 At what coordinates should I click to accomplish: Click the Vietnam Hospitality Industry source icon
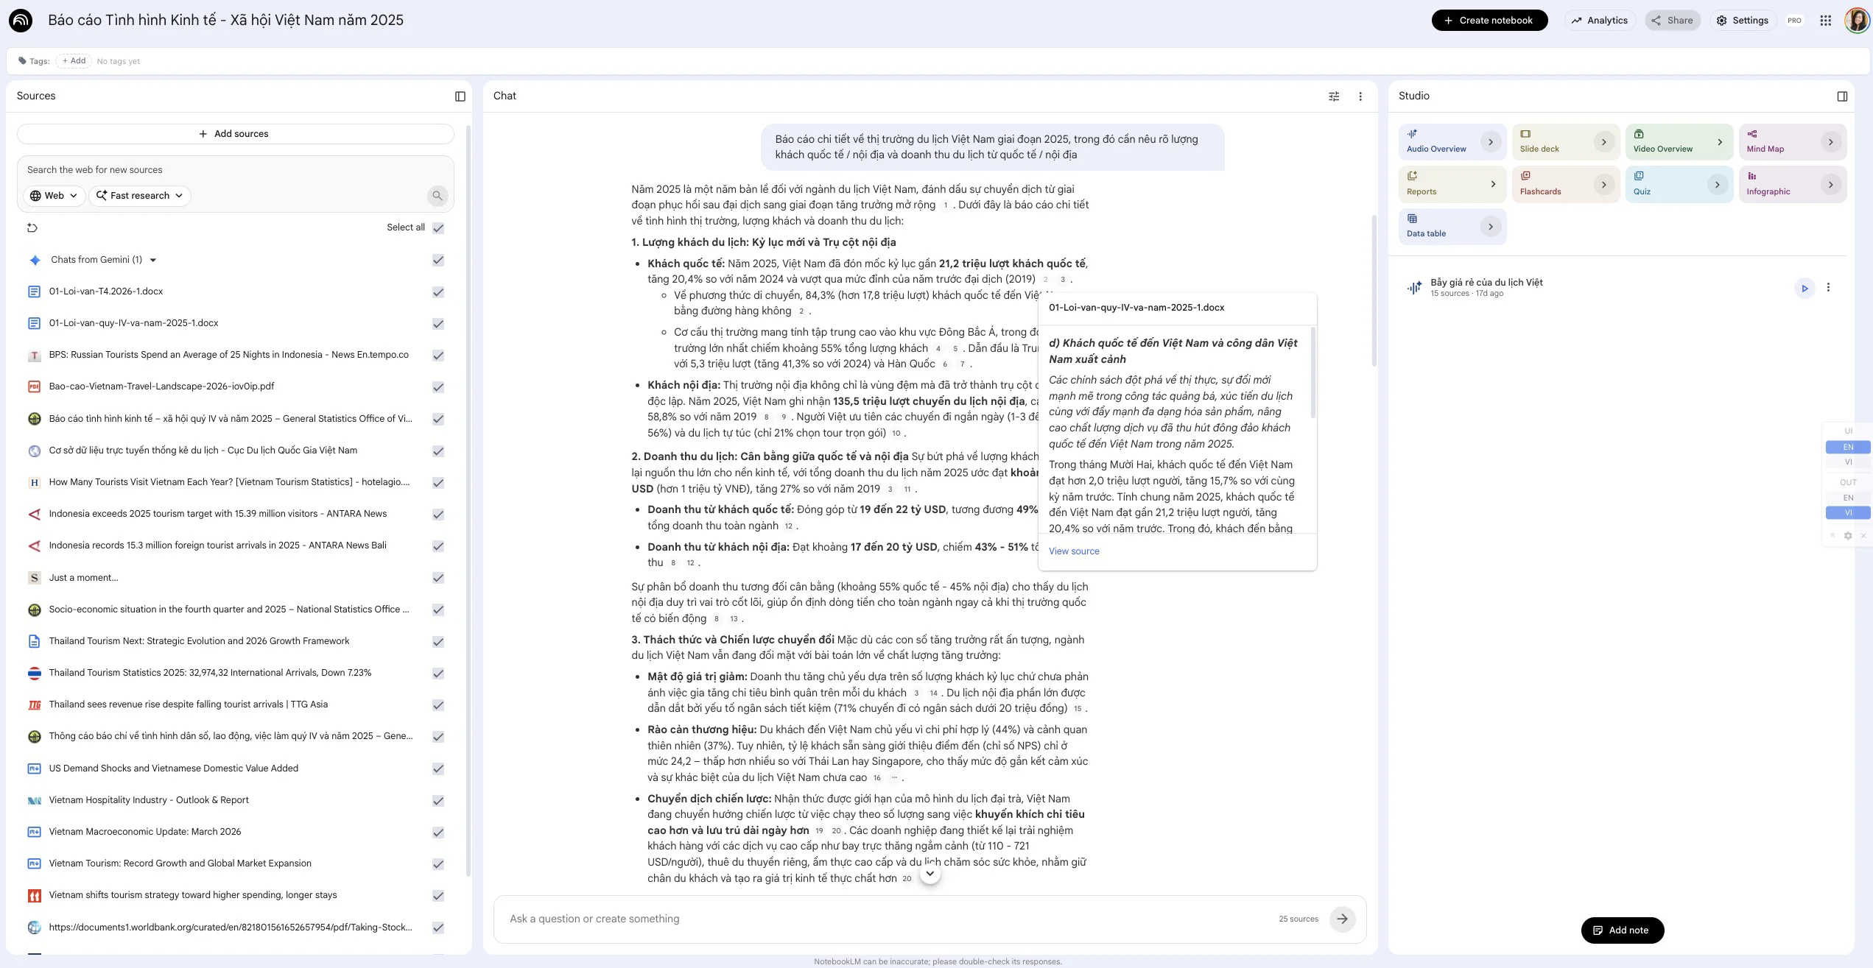pyautogui.click(x=34, y=800)
